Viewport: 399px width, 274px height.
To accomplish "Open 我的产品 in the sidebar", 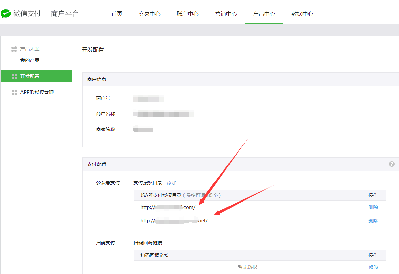I will coord(30,60).
